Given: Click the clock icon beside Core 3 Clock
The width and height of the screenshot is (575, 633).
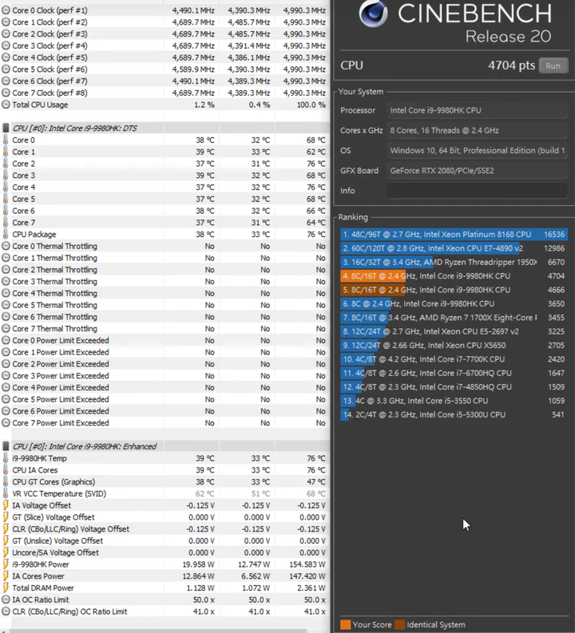Looking at the screenshot, I should 6,45.
